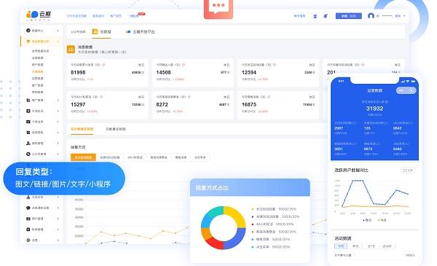Click the 云朵 logo in the header
This screenshot has height=266, width=437.
pos(39,15)
